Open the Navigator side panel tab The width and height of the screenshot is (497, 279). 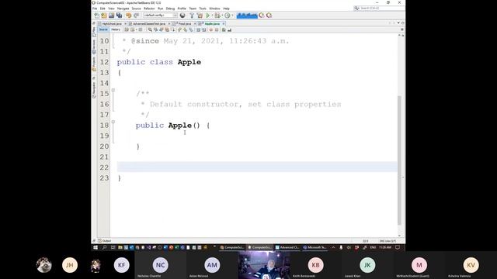pos(94,90)
